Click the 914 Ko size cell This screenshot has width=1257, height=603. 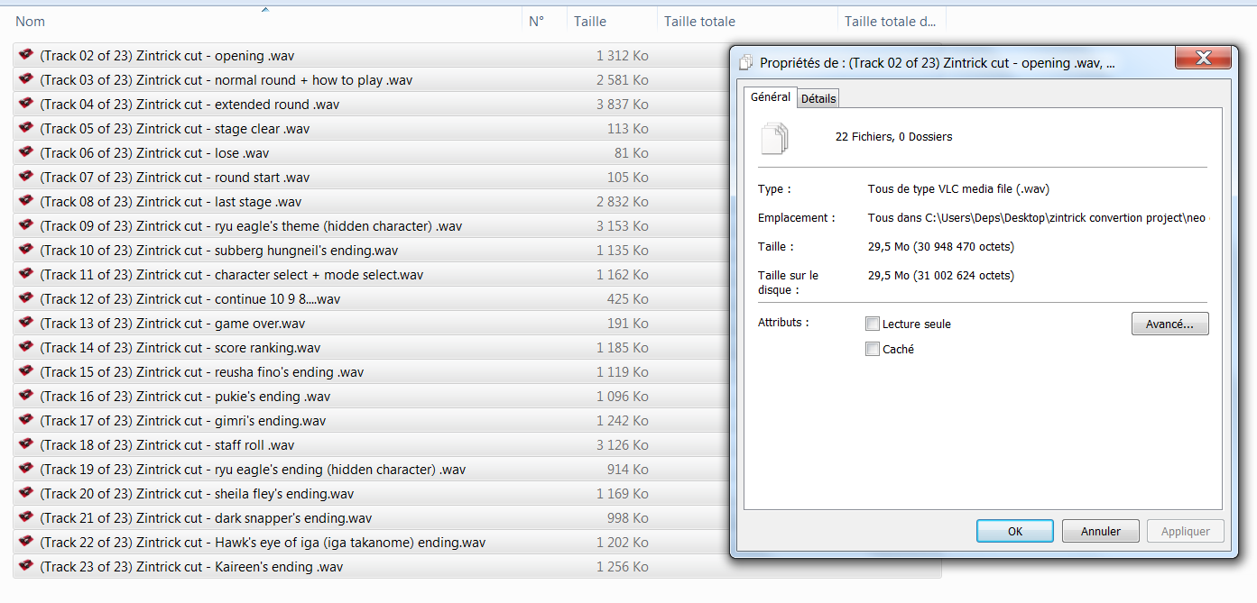coord(628,470)
